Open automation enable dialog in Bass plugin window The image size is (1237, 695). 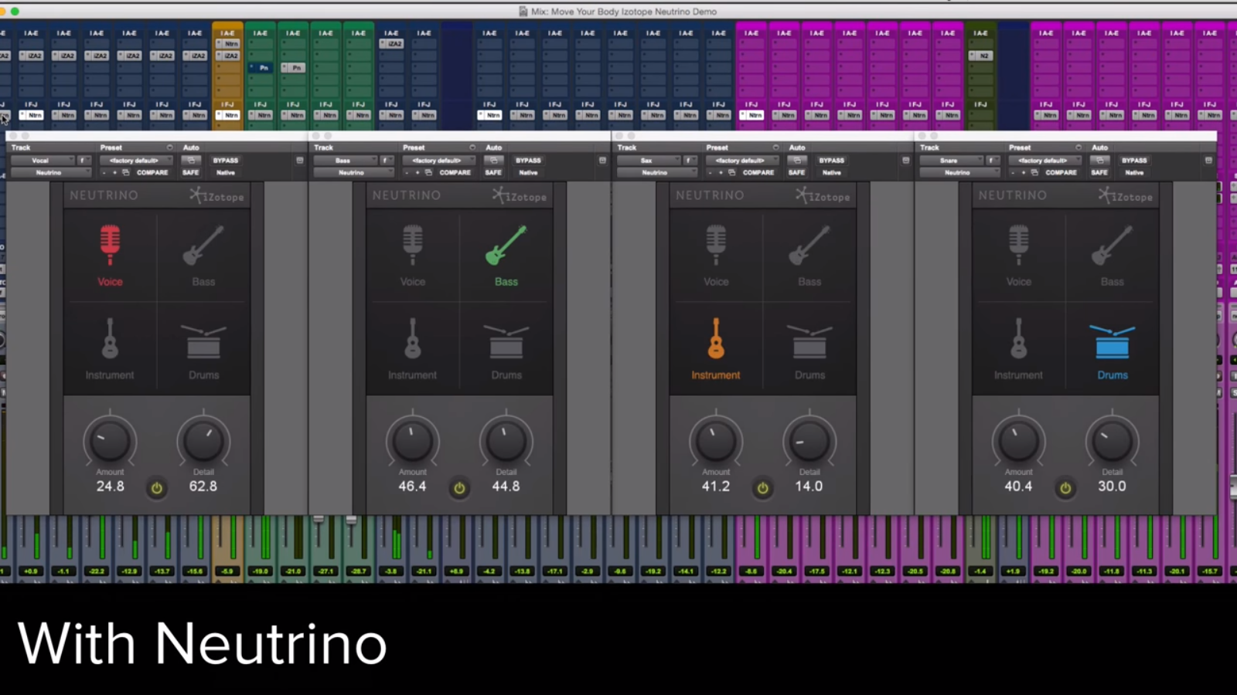tap(493, 161)
